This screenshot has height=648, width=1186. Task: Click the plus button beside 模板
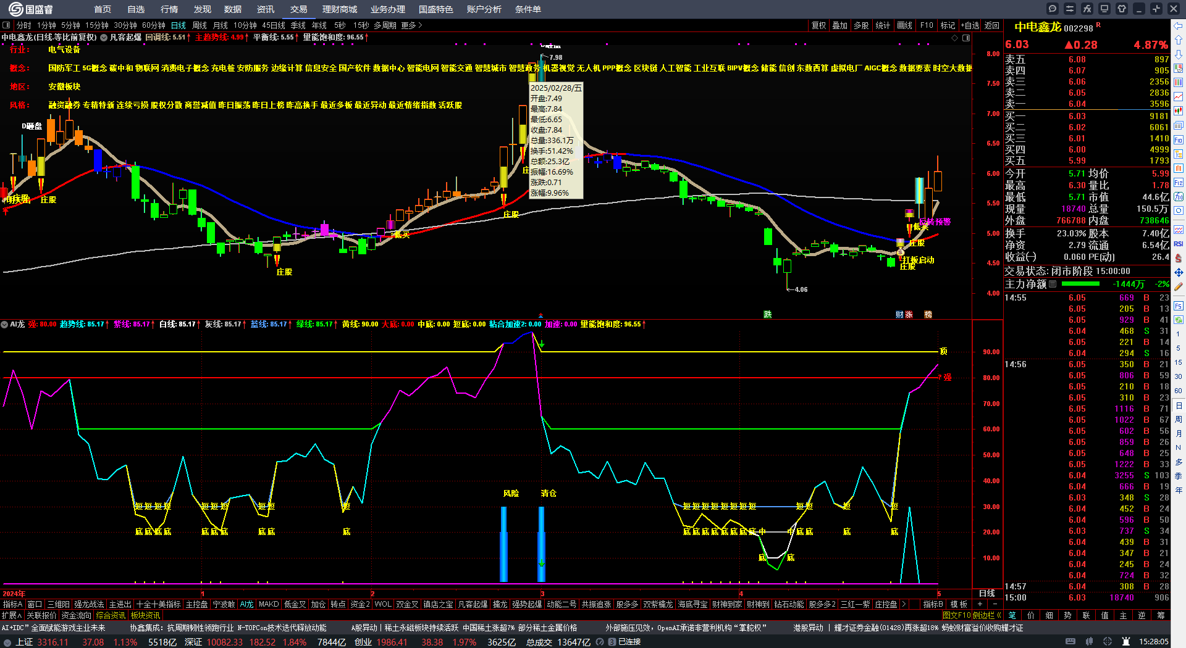pos(980,604)
